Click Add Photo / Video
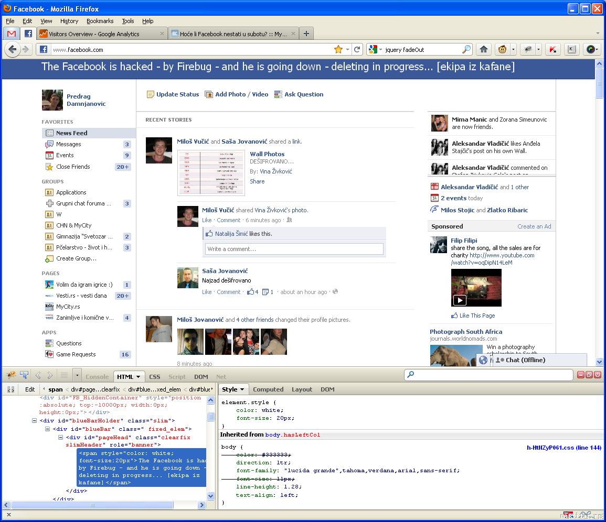 pyautogui.click(x=237, y=94)
